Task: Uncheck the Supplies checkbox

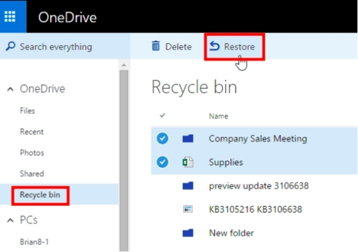Action: tap(163, 162)
